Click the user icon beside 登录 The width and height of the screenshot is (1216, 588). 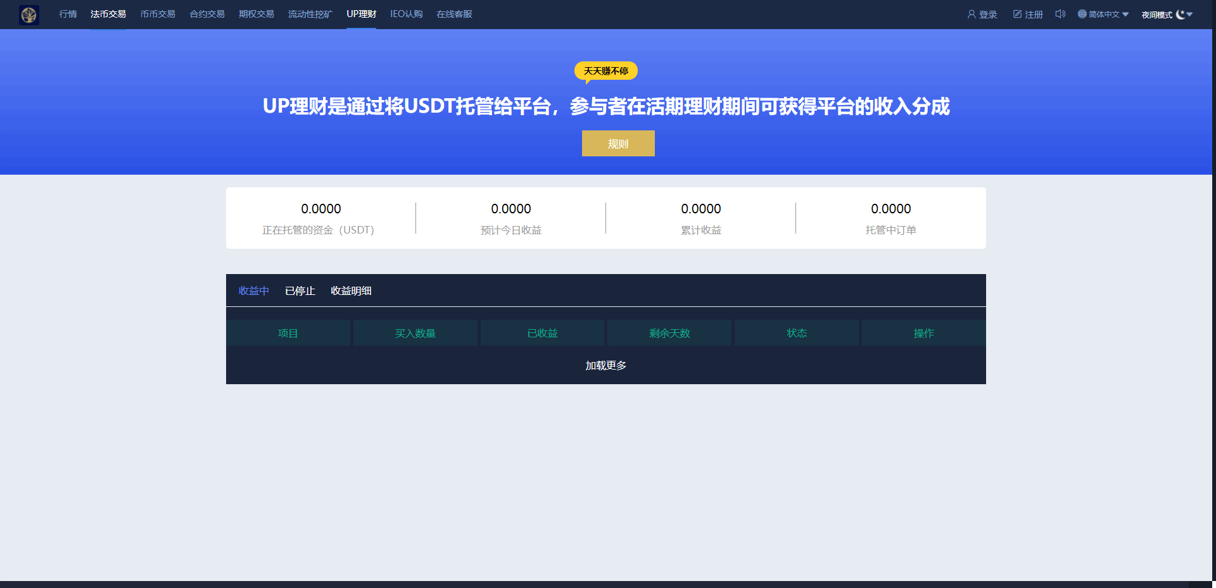[x=971, y=14]
